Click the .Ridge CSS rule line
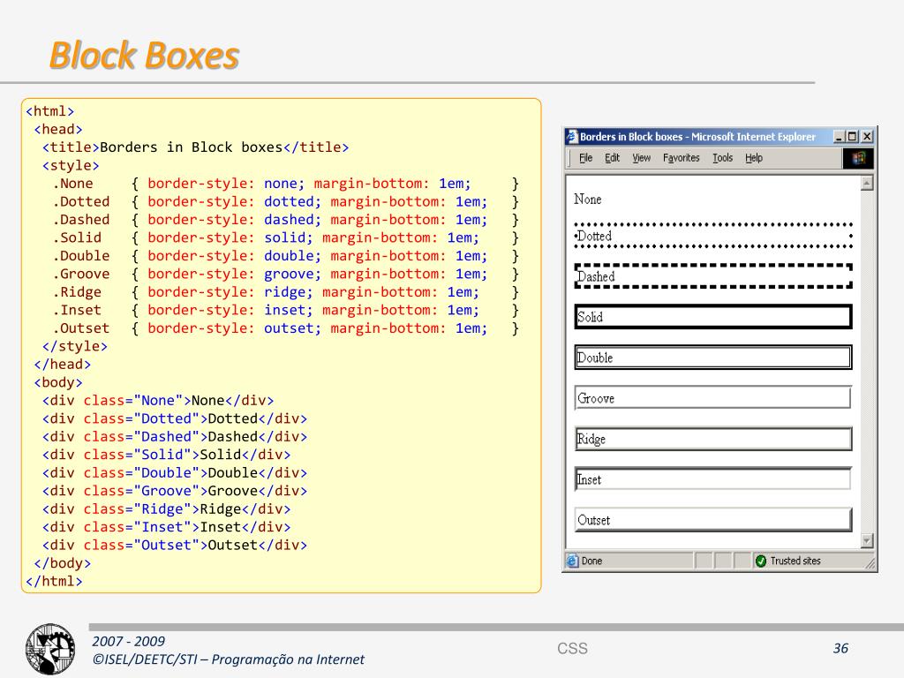Screen dimensions: 904x678 [286, 292]
